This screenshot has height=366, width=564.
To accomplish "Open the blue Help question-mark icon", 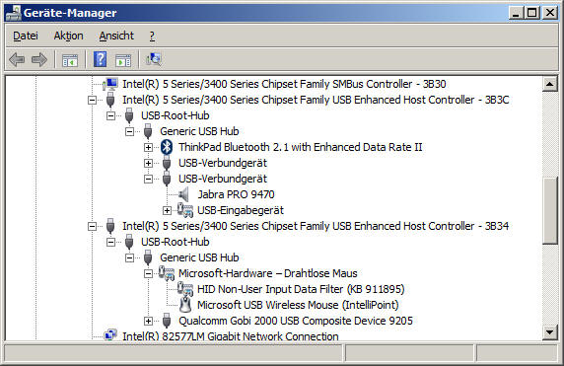I will [100, 59].
